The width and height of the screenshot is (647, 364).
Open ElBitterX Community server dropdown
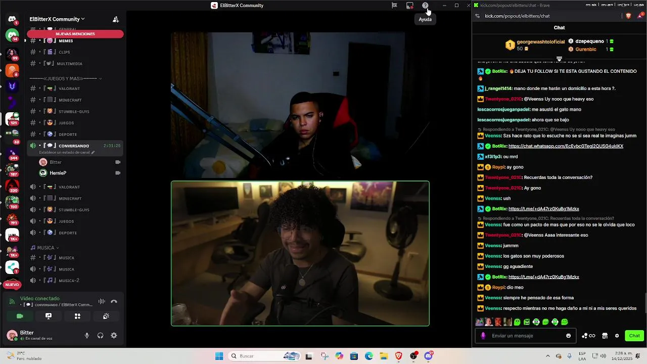(x=57, y=19)
